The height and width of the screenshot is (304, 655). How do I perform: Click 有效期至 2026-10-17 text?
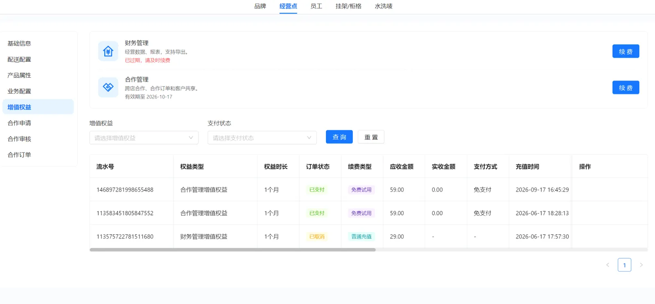149,97
